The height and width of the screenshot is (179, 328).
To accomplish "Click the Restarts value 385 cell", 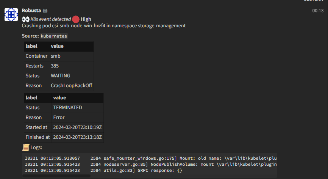I will click(x=71, y=66).
